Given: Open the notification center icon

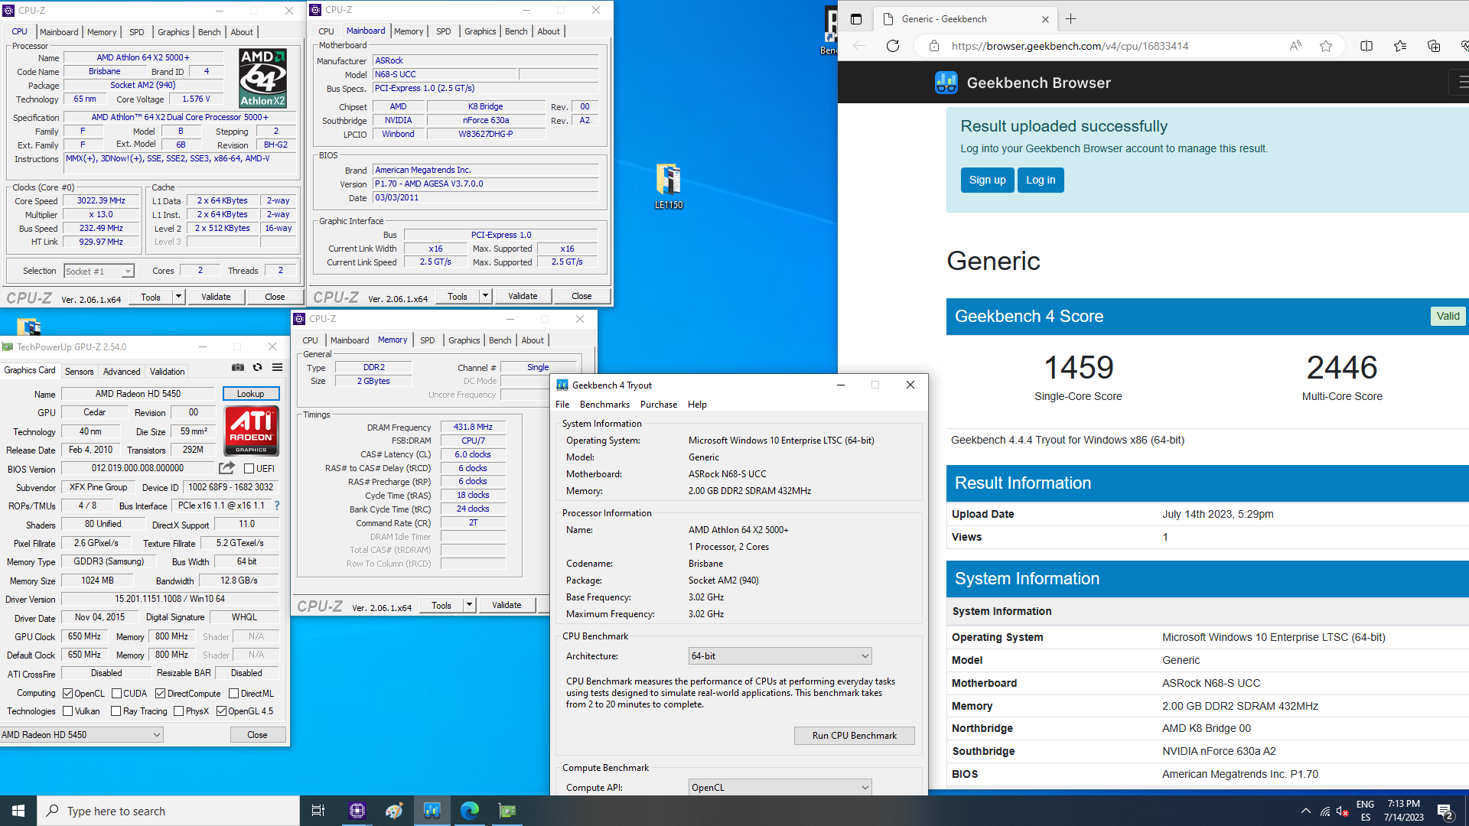Looking at the screenshot, I should [1446, 811].
